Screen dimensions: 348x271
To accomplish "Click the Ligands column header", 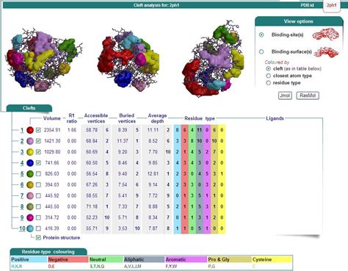I will (x=275, y=118).
